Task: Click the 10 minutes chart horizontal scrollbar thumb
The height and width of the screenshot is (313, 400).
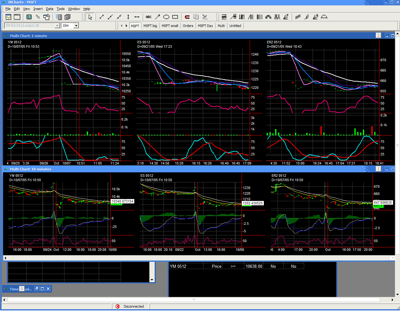Action: click(392, 258)
